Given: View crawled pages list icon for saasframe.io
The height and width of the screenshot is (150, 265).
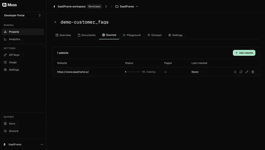Looking at the screenshot, I should coord(235,72).
